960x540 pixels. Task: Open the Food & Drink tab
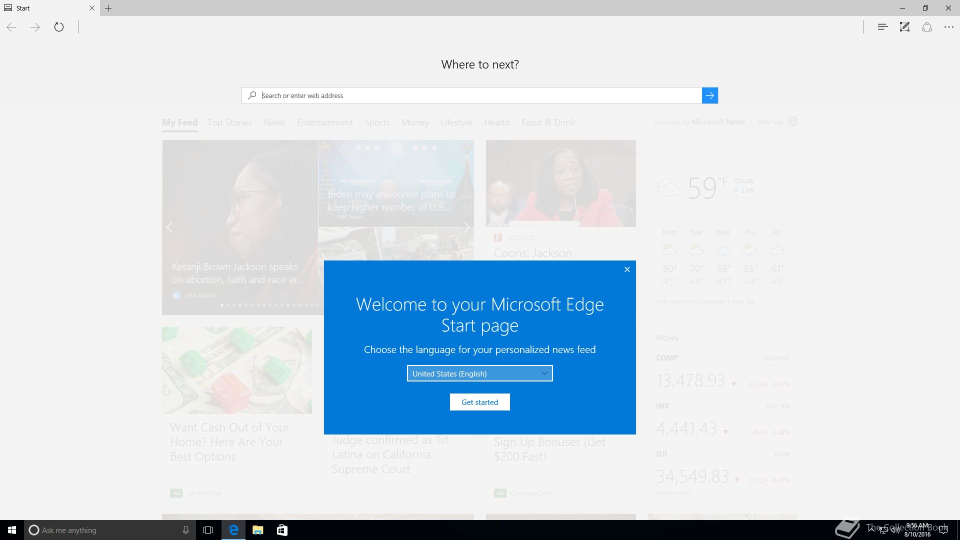[548, 122]
